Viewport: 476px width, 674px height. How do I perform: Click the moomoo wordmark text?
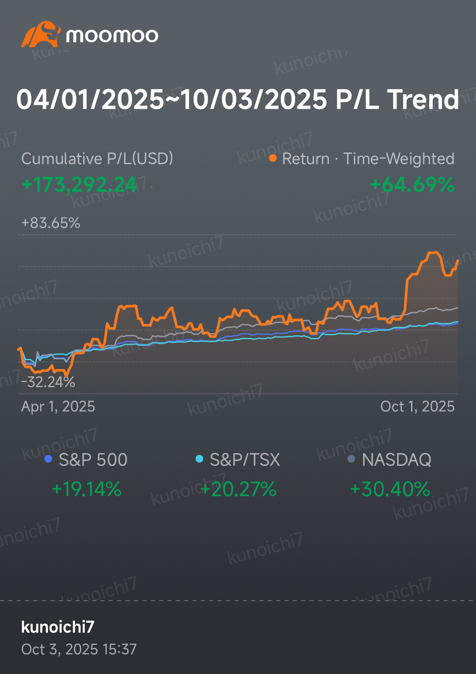(x=112, y=35)
